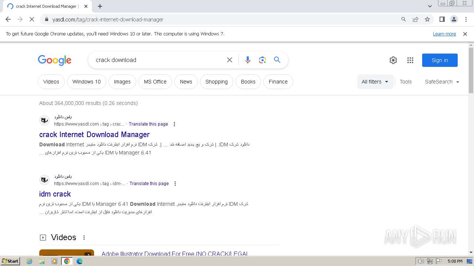The height and width of the screenshot is (266, 474).
Task: Open the Action Center flag icon
Action: (x=438, y=261)
